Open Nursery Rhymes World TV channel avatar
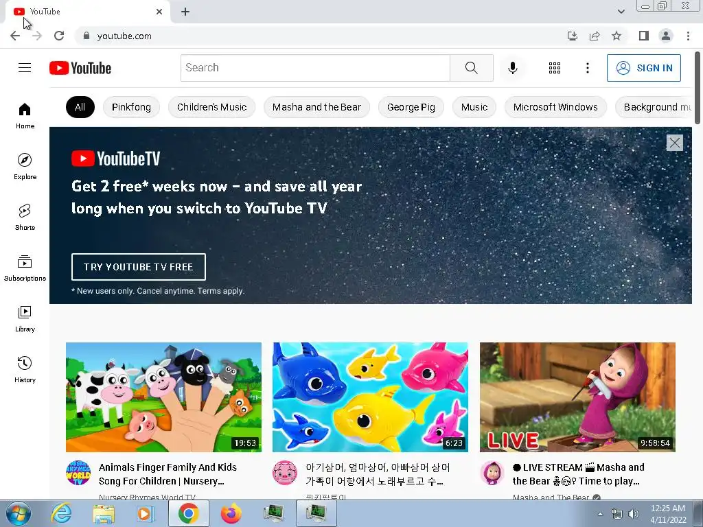 point(78,473)
